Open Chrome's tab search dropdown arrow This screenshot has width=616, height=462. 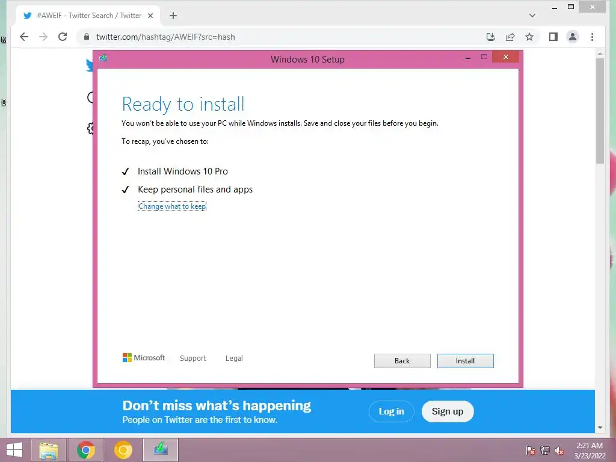[532, 16]
